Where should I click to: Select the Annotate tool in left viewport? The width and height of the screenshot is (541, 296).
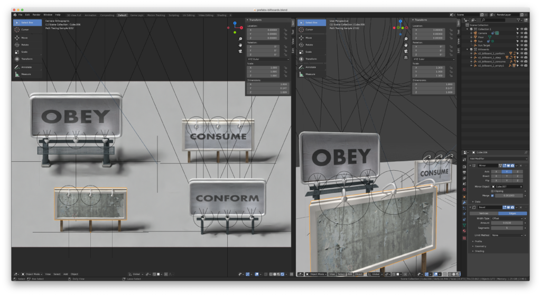click(x=27, y=67)
